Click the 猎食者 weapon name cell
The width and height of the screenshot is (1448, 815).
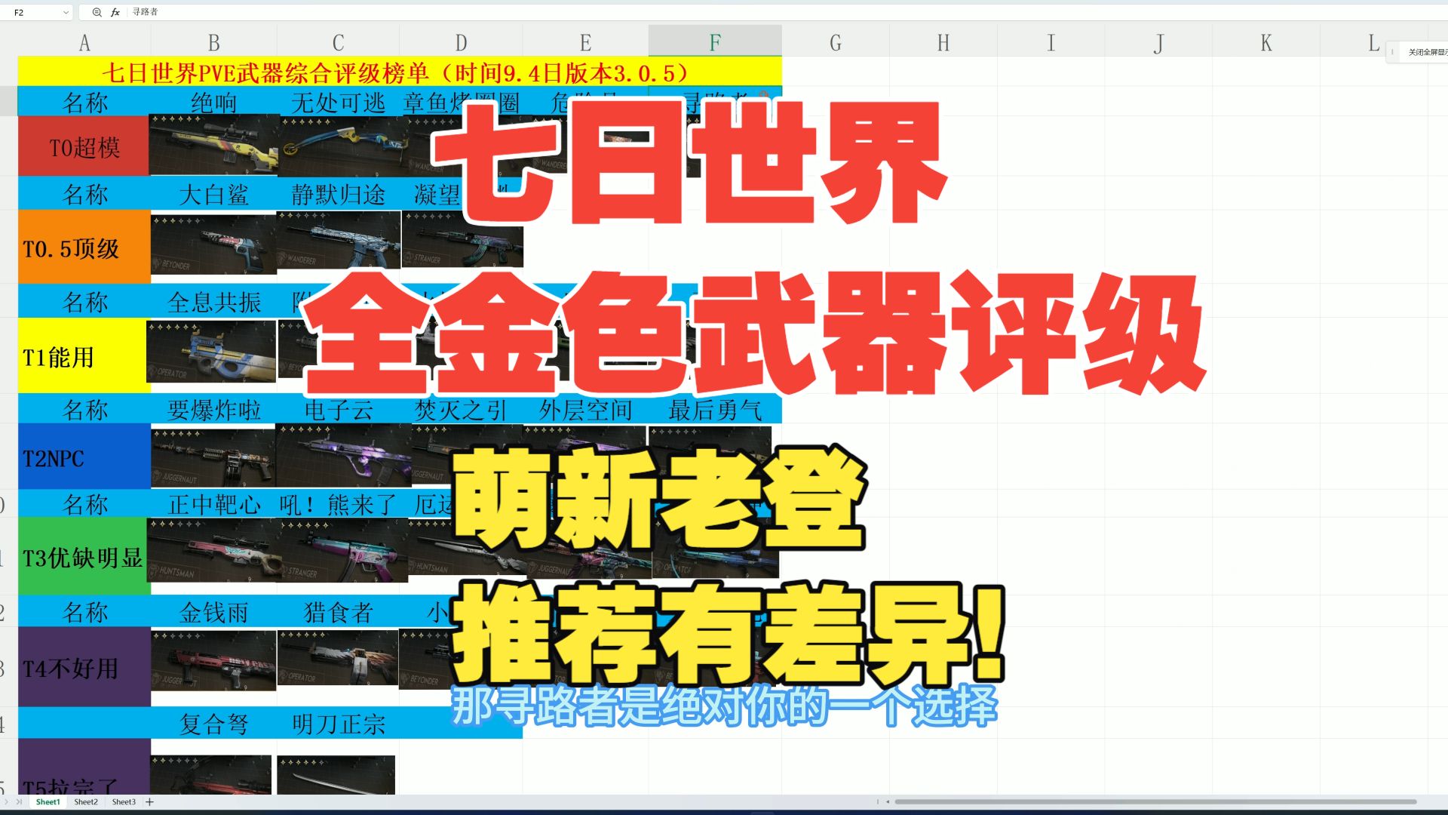pyautogui.click(x=338, y=612)
